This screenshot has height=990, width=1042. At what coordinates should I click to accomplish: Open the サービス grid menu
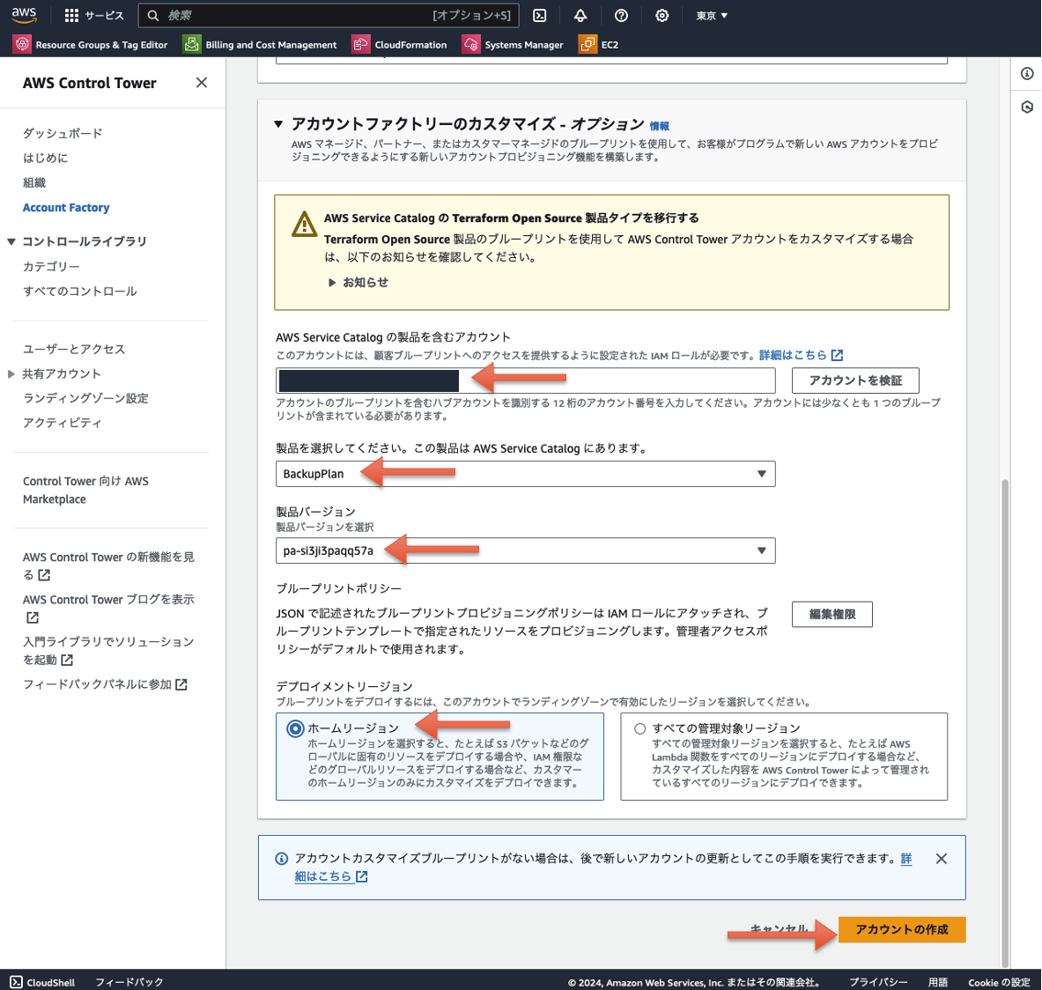(94, 15)
